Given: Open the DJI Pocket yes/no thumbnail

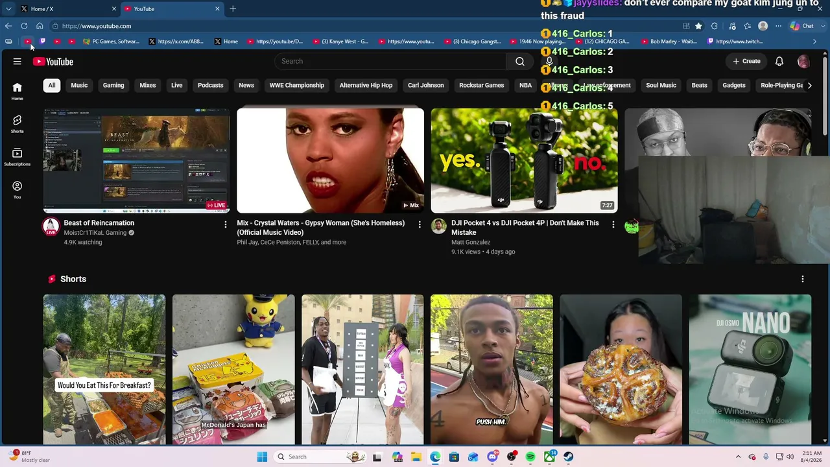Looking at the screenshot, I should (525, 160).
